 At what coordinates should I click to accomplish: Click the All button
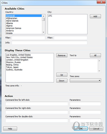(x=95, y=55)
